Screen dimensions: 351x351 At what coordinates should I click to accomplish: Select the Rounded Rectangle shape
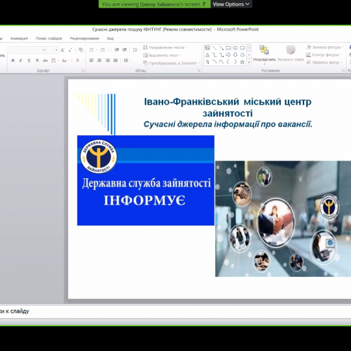(x=242, y=48)
